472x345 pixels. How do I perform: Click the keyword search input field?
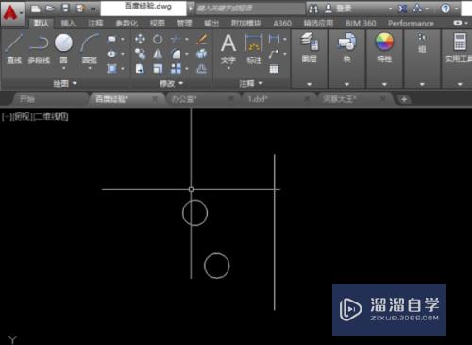tap(250, 9)
